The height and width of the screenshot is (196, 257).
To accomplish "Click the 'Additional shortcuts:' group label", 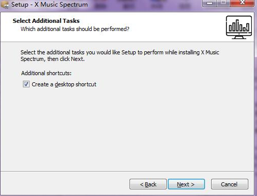I will (46, 73).
